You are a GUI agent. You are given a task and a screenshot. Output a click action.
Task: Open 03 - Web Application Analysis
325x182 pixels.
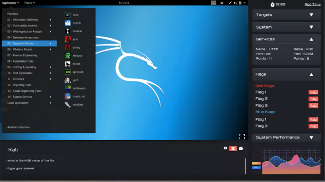[x=29, y=31]
